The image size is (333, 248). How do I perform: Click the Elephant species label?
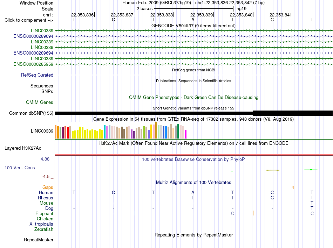44,213
